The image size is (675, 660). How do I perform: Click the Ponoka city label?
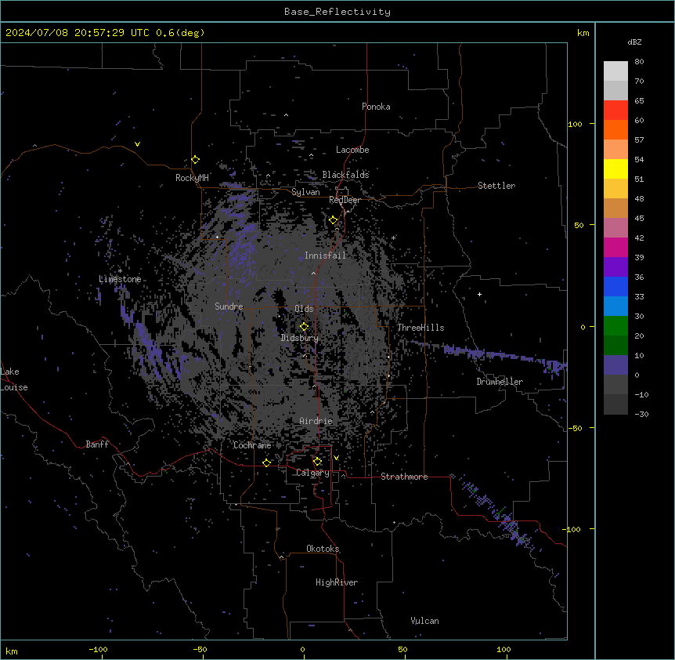point(376,107)
